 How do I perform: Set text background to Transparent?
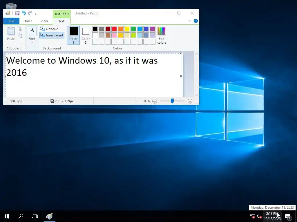tap(52, 35)
